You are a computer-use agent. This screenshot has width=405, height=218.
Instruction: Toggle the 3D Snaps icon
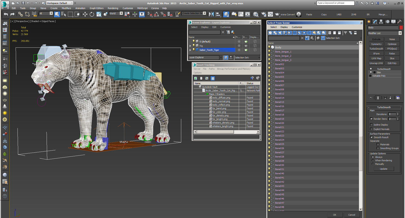point(150,14)
